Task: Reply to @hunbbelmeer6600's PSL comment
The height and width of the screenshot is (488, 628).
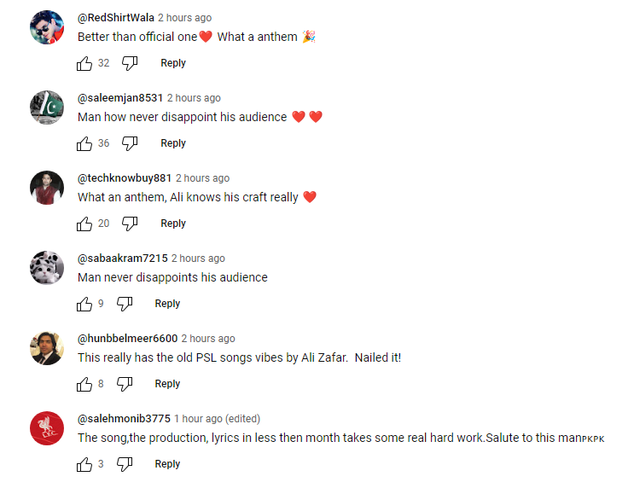Action: tap(167, 384)
